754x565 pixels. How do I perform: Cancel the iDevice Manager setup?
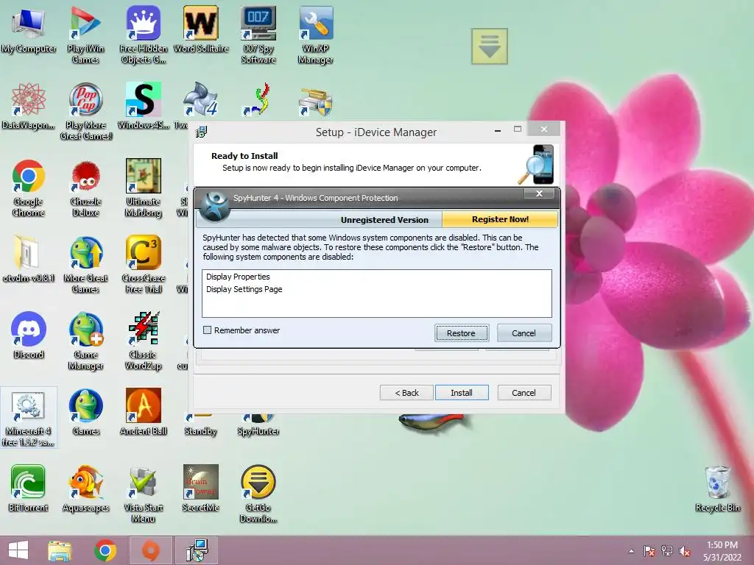(x=524, y=393)
